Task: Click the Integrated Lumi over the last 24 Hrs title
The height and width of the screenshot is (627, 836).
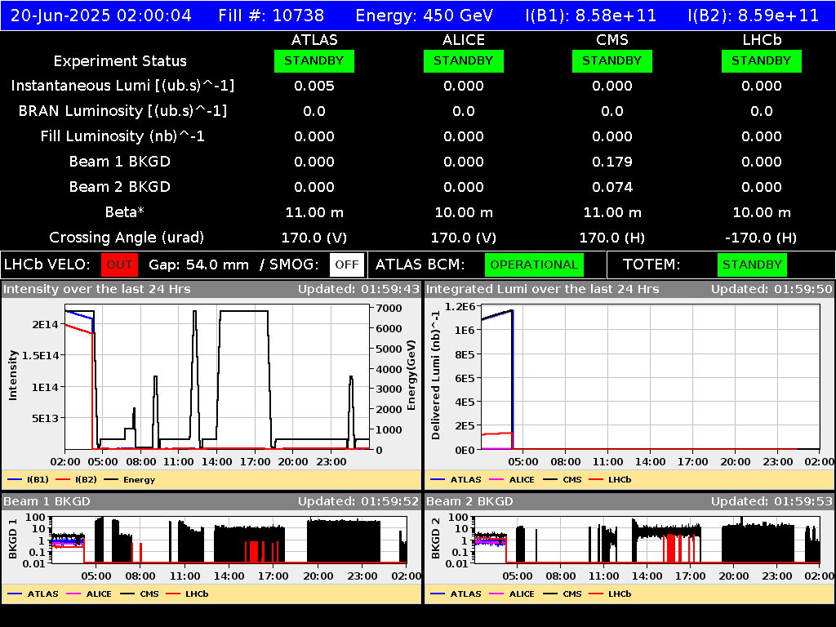Action: pyautogui.click(x=542, y=290)
